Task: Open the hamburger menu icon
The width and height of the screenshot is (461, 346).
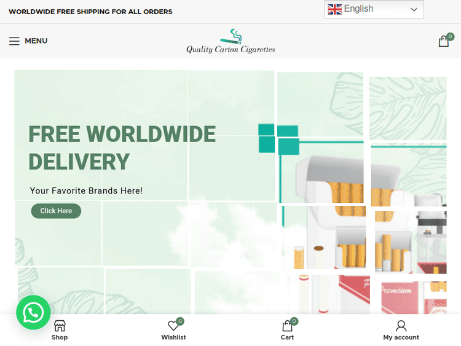Action: click(14, 41)
